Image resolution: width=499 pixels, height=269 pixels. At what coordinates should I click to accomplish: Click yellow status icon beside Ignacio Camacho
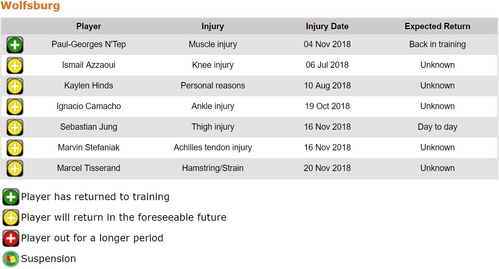(x=15, y=107)
